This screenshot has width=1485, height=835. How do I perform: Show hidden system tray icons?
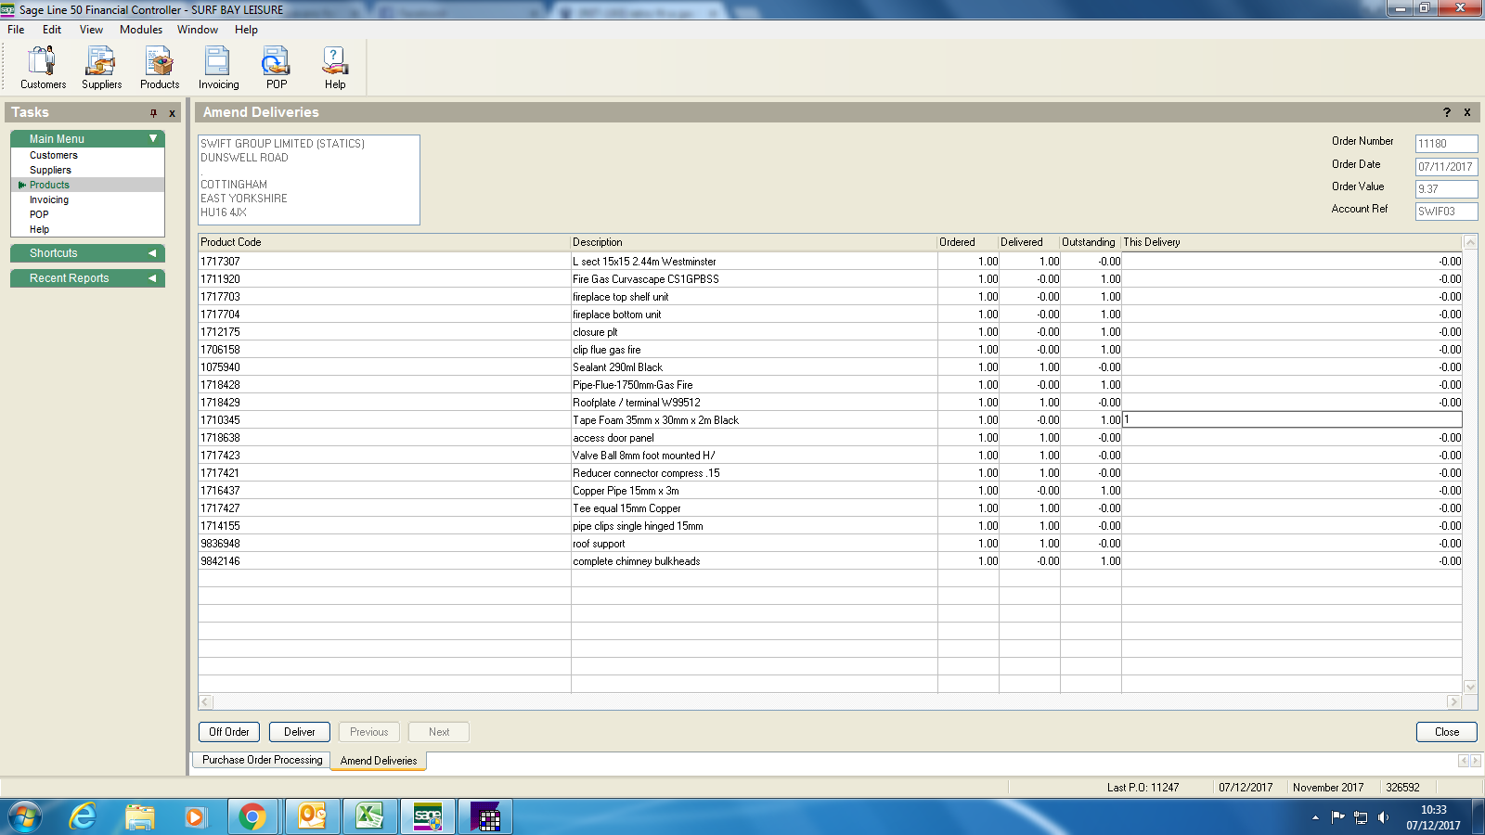click(x=1315, y=817)
